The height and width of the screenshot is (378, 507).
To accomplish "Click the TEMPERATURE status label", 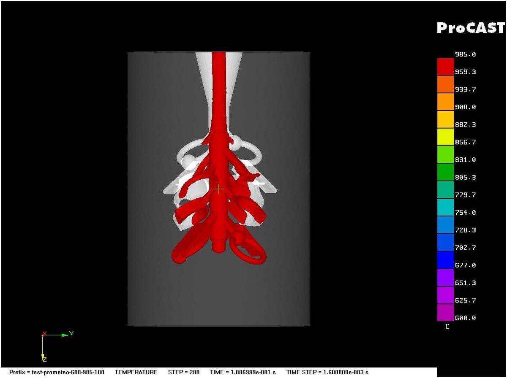I will pos(136,372).
